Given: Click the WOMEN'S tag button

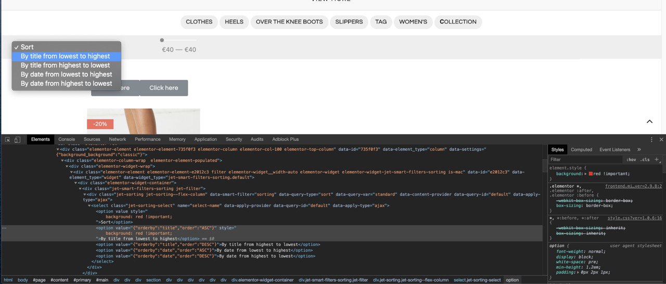Looking at the screenshot, I should pyautogui.click(x=413, y=22).
